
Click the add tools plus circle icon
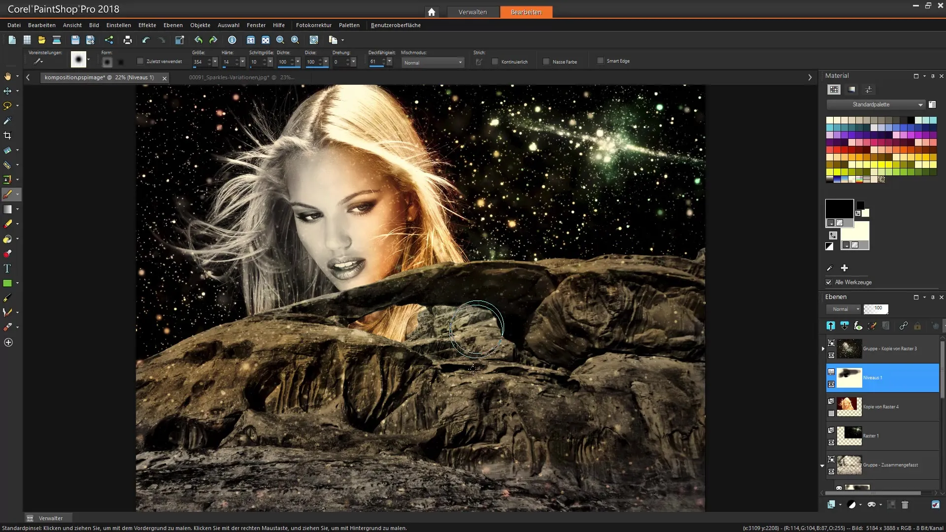8,342
